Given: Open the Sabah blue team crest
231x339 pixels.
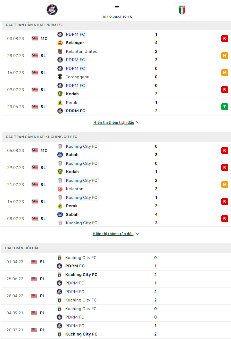Looking at the screenshot, I should 60,155.
